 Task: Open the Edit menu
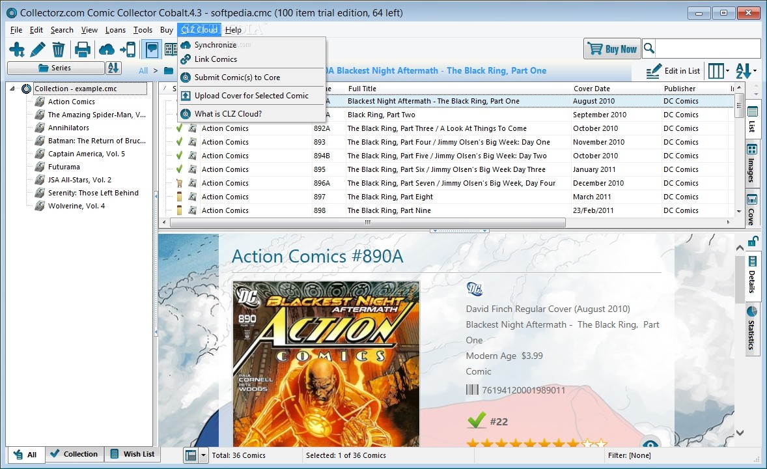tap(36, 30)
